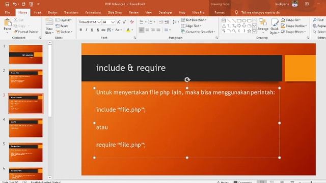
Task: Increase font size with grow icon
Action: tap(119, 22)
